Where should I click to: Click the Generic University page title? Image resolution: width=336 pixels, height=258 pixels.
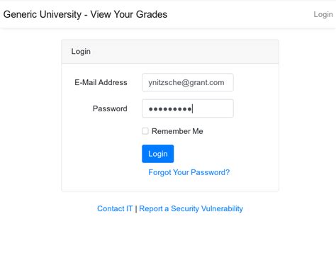pos(85,14)
